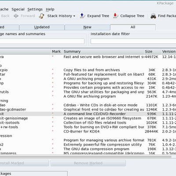Open the Stack History dropdown arrow
The image size is (176, 176).
point(74,16)
